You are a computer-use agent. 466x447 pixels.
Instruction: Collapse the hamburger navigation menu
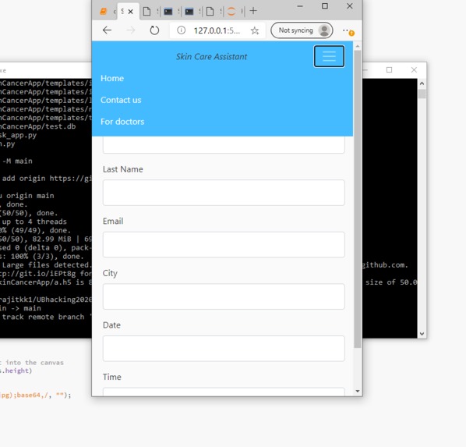(329, 56)
